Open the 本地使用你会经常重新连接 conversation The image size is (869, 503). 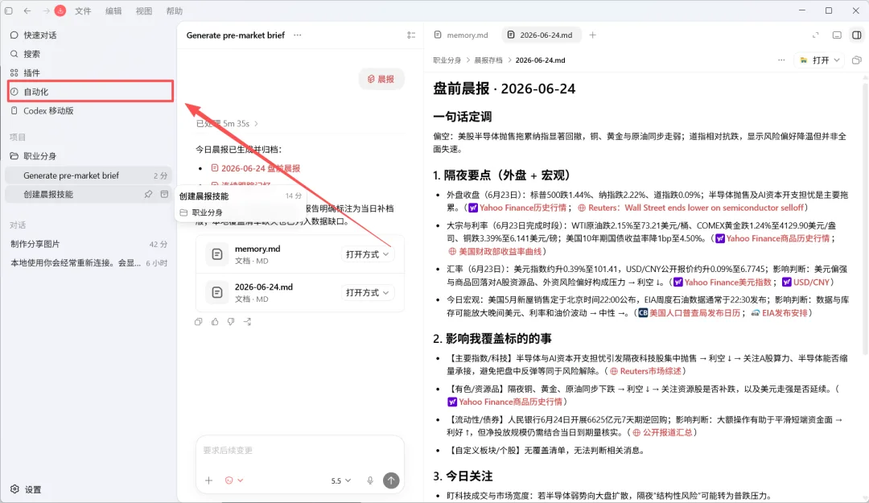89,263
